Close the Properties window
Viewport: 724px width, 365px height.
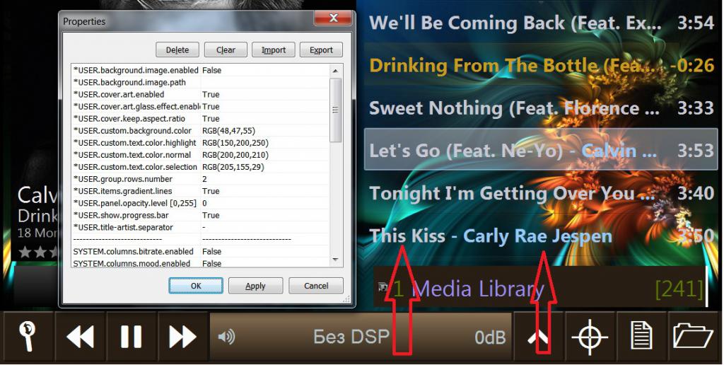coord(334,18)
